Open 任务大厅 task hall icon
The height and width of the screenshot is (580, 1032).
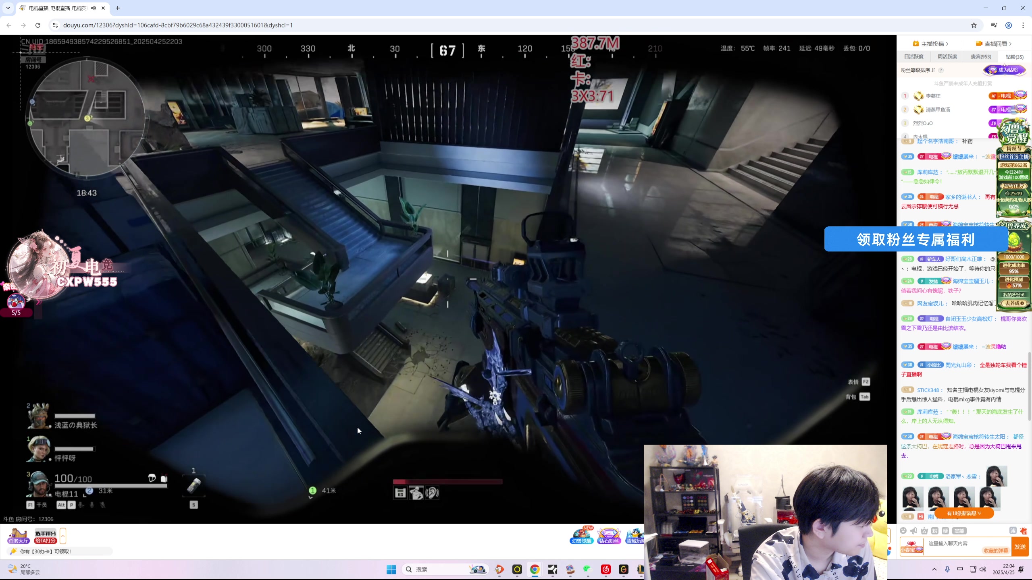pyautogui.click(x=19, y=536)
